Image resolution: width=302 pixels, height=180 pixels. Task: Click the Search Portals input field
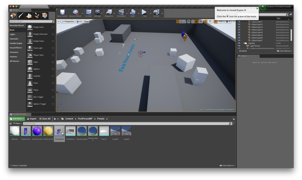pos(127,123)
